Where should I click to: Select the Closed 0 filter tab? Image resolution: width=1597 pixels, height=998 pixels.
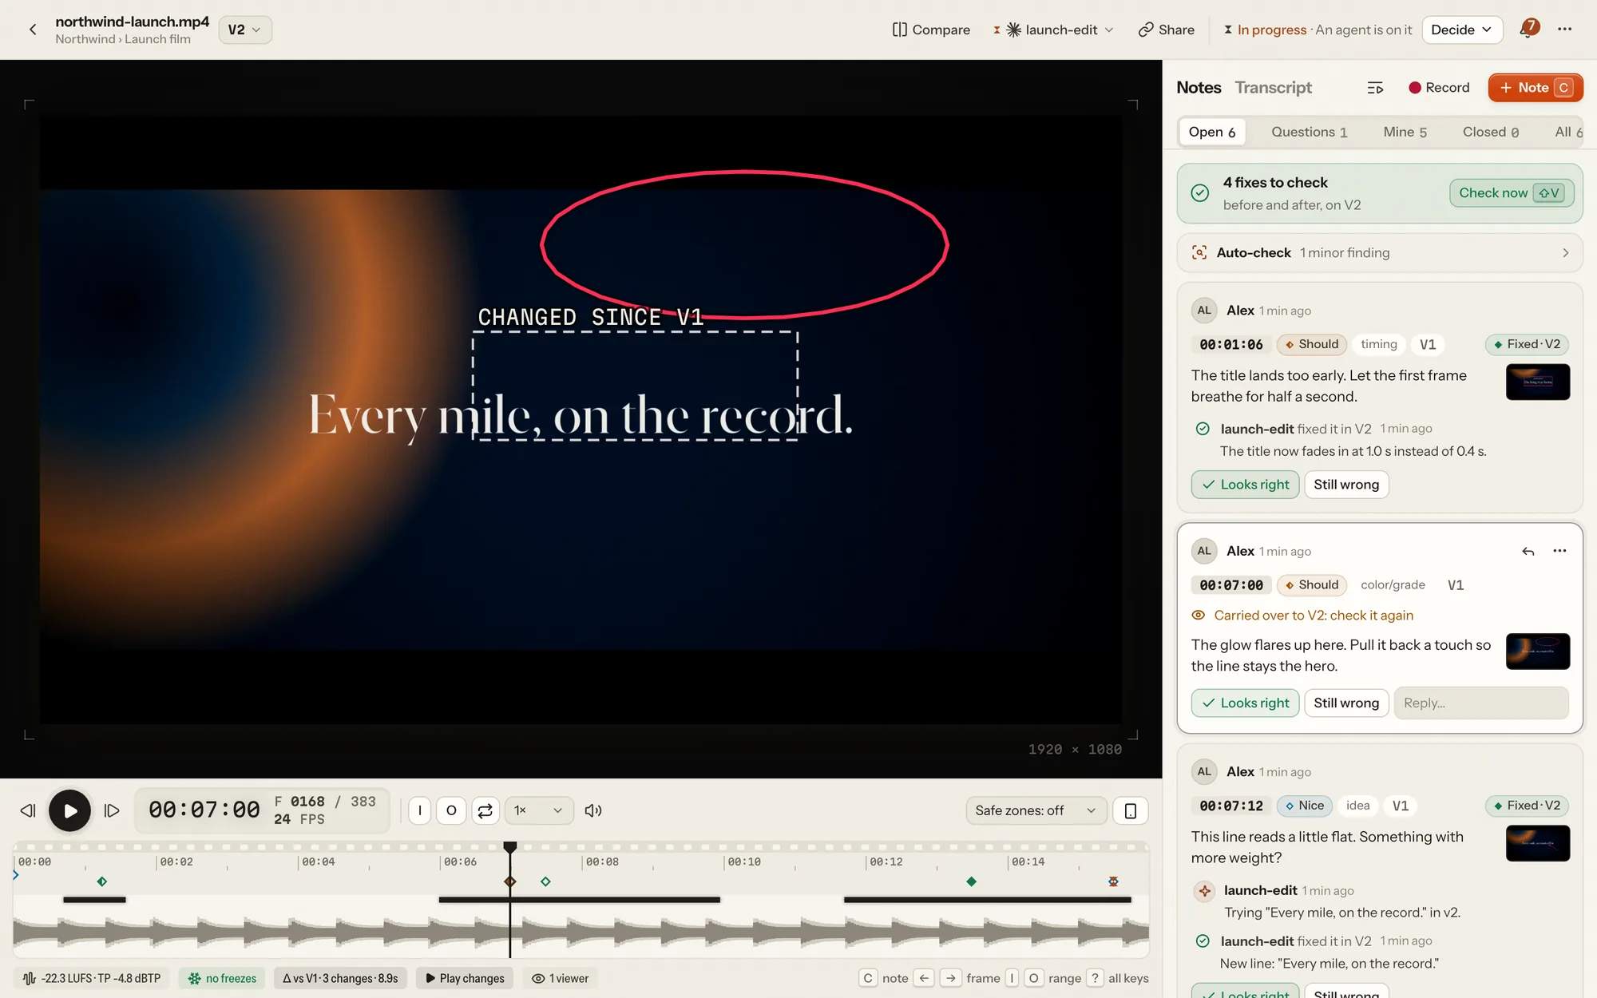tap(1490, 132)
